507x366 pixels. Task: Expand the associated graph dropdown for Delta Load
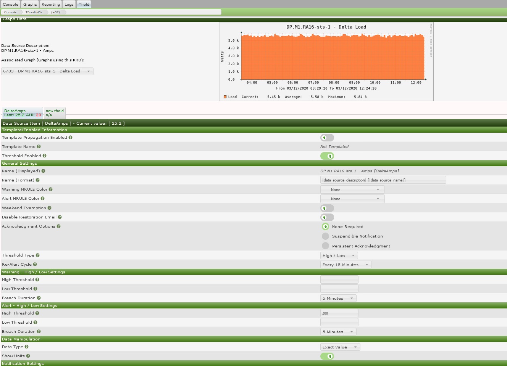pyautogui.click(x=47, y=71)
